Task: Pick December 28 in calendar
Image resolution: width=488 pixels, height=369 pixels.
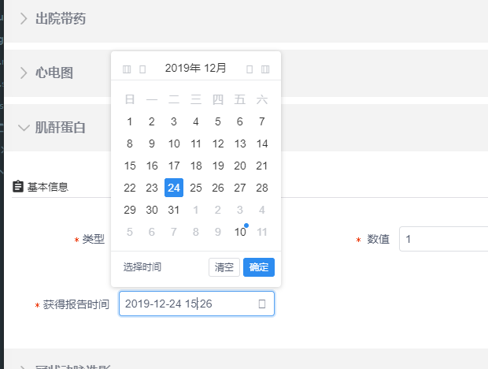Action: pyautogui.click(x=262, y=188)
